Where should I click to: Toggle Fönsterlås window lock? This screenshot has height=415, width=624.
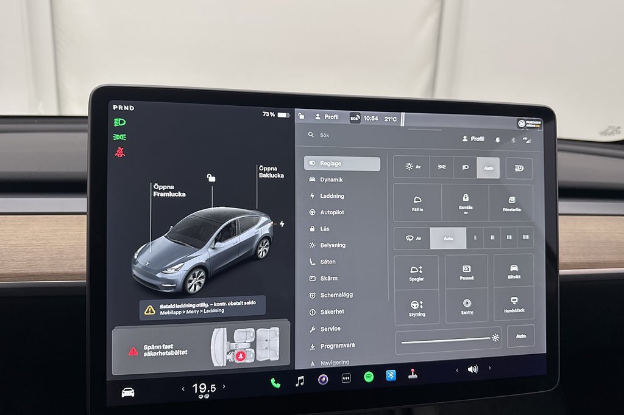click(511, 203)
